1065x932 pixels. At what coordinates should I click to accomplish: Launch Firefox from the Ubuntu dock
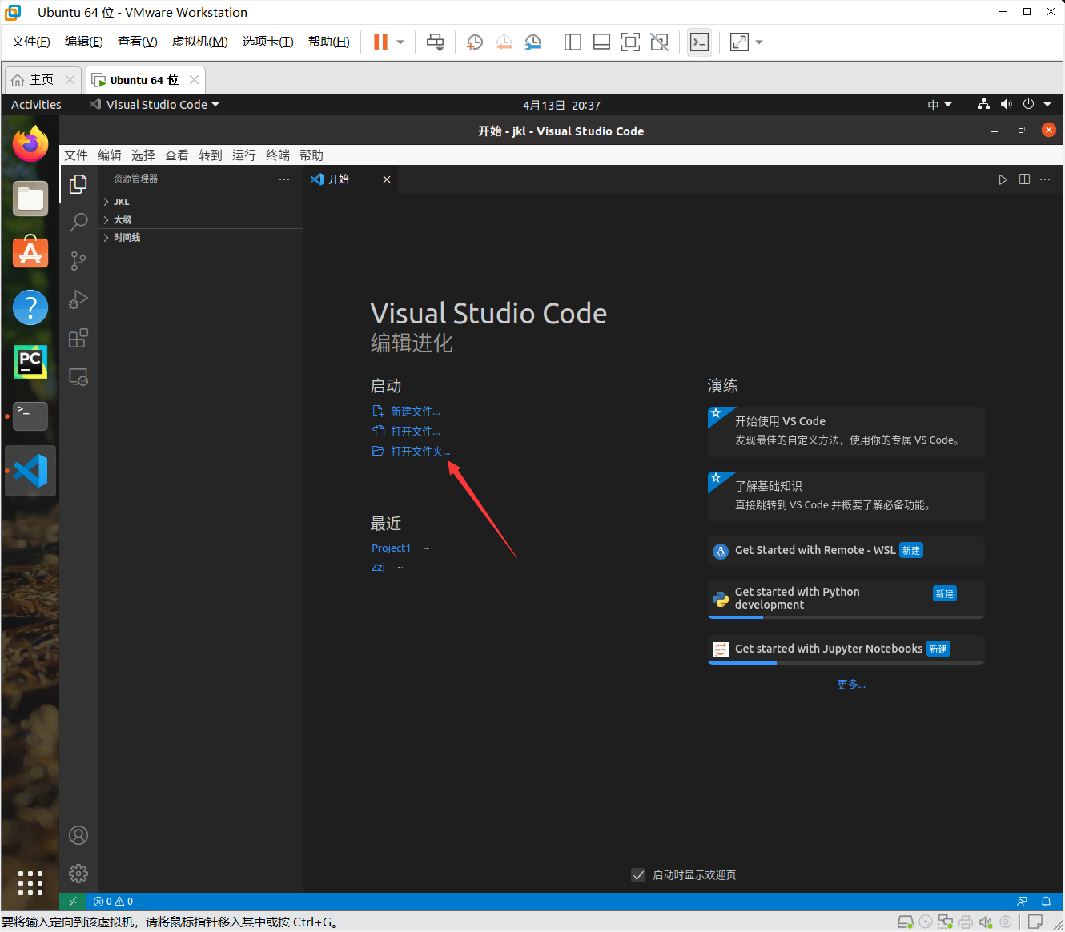30,144
